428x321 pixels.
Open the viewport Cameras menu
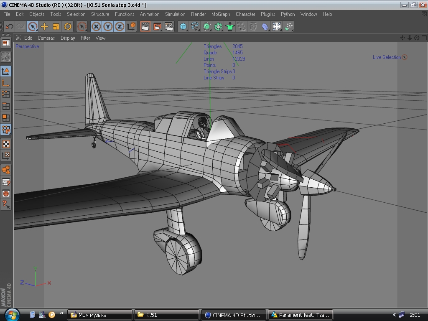(46, 38)
